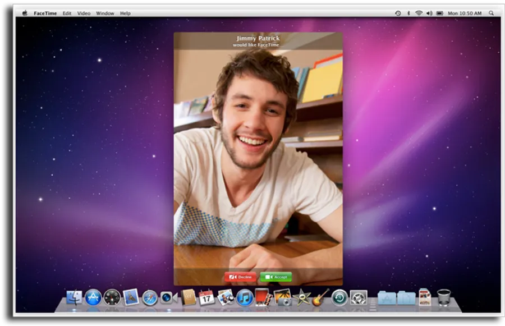Image resolution: width=505 pixels, height=326 pixels.
Task: Accept the incoming FaceTime call
Action: pos(276,277)
